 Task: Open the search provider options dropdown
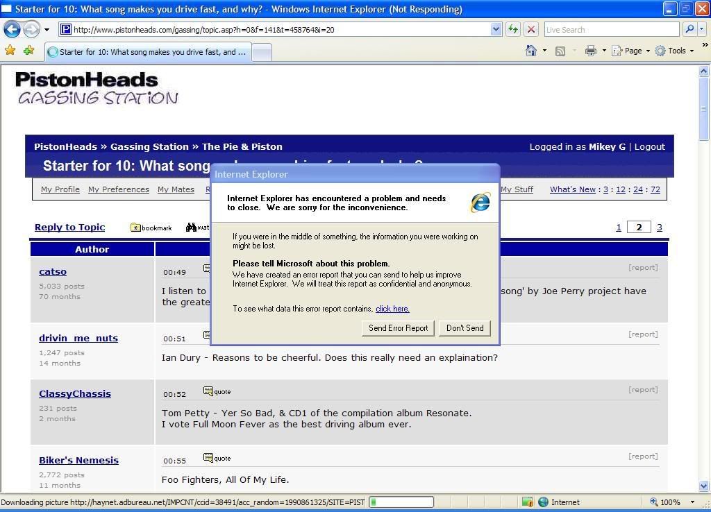(x=701, y=29)
